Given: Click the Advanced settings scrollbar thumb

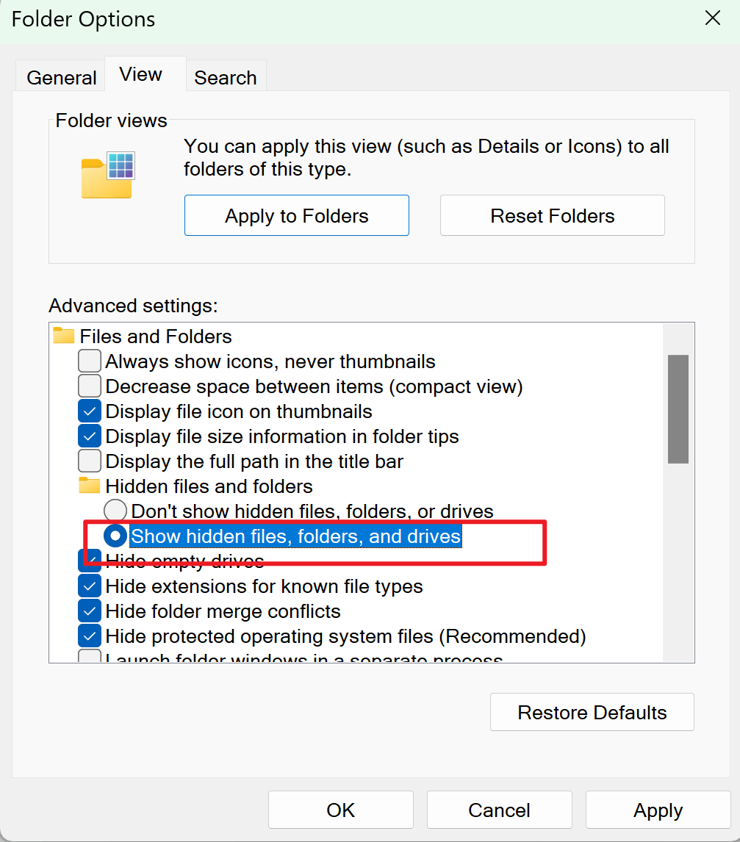Looking at the screenshot, I should [678, 409].
